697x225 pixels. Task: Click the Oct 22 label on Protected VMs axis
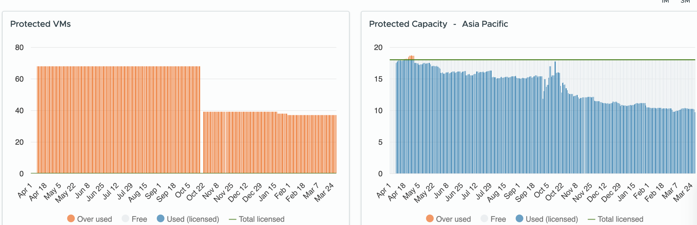pyautogui.click(x=196, y=192)
